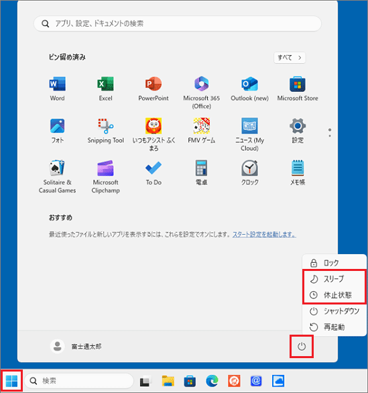Image resolution: width=368 pixels, height=393 pixels.
Task: Open the フォト app
Action: [x=58, y=131]
